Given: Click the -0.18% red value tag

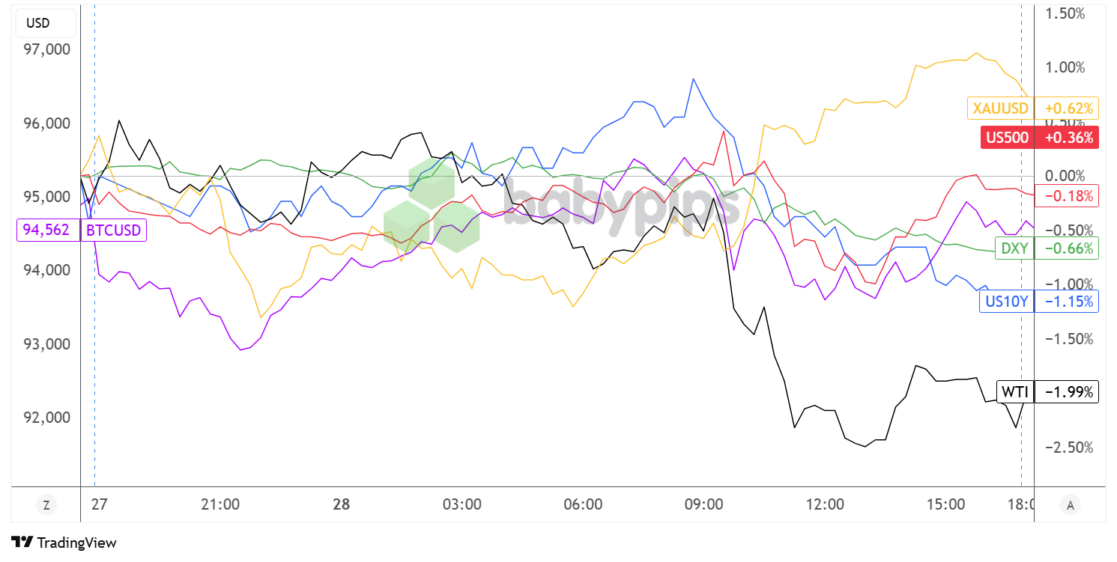Looking at the screenshot, I should coord(1066,197).
